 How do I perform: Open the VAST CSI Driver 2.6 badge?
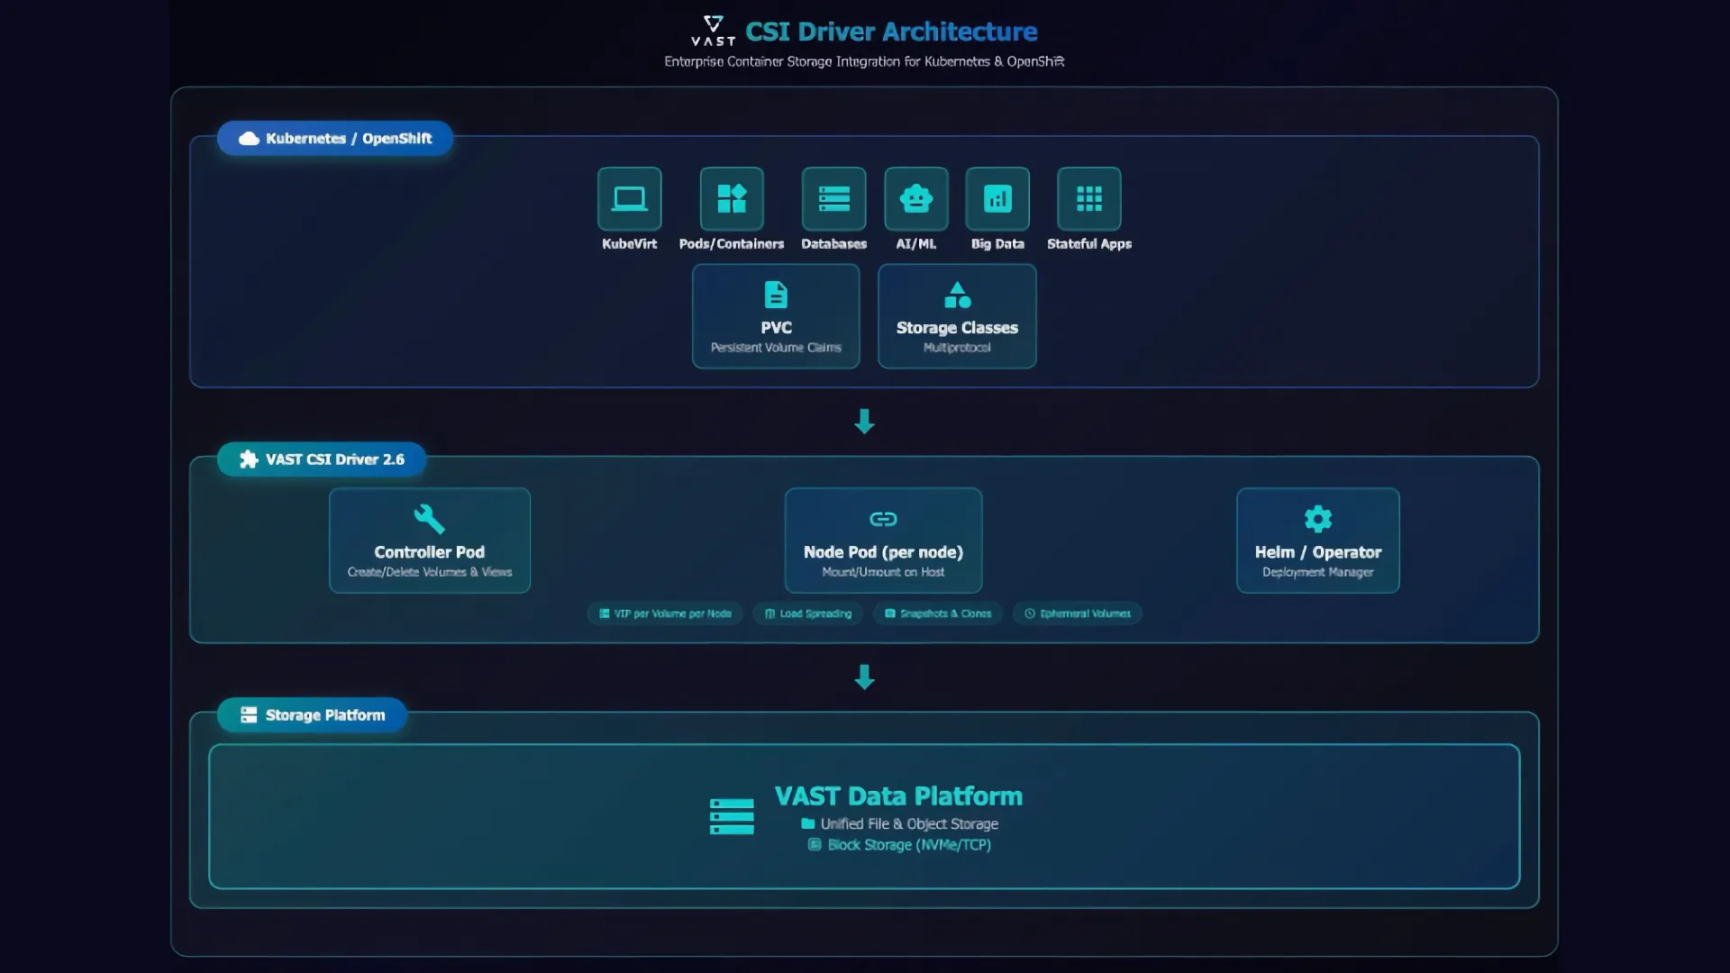click(x=322, y=459)
